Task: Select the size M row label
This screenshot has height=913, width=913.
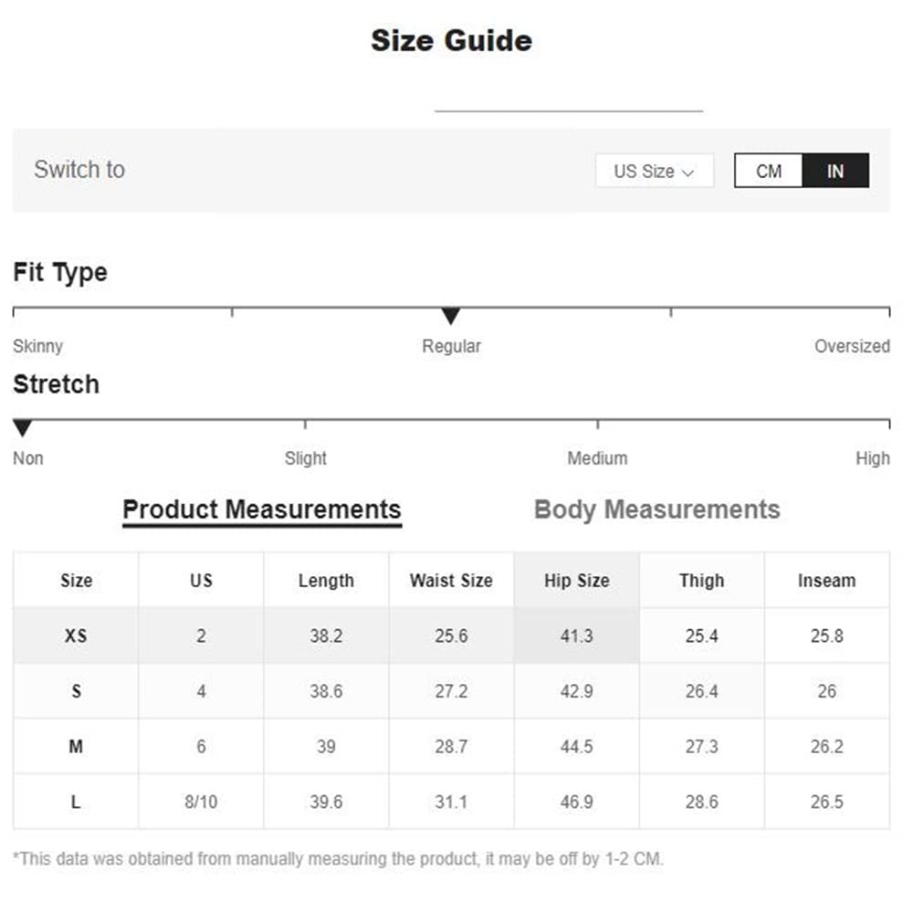Action: 76,747
